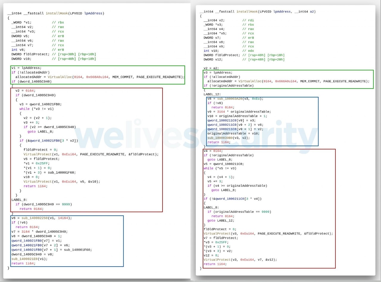Click *v1 = 0x25FF line in left panel
This screenshot has width=381, height=282.
coord(37,163)
